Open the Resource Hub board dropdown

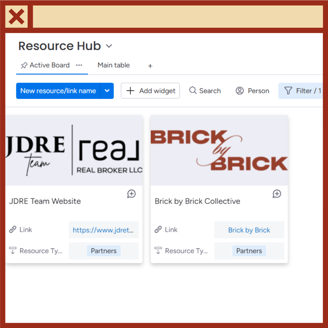tap(109, 46)
